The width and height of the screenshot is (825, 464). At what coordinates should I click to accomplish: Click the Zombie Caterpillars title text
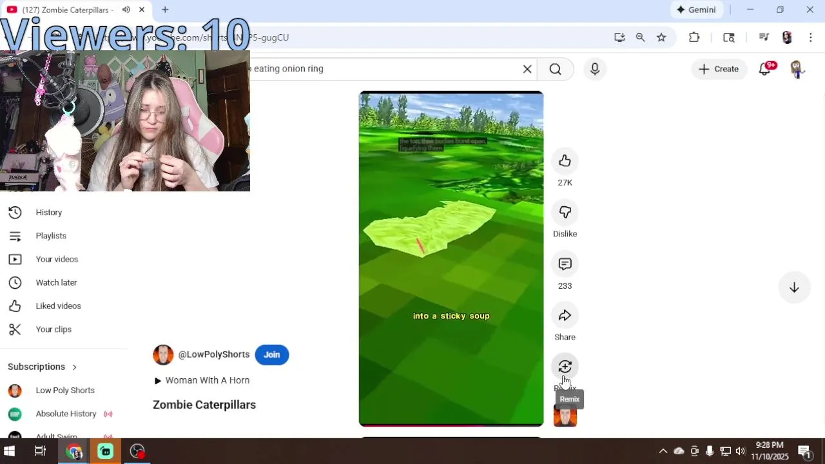[x=204, y=405]
